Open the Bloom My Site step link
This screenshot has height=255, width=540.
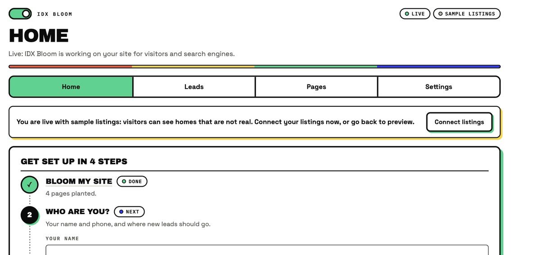79,181
